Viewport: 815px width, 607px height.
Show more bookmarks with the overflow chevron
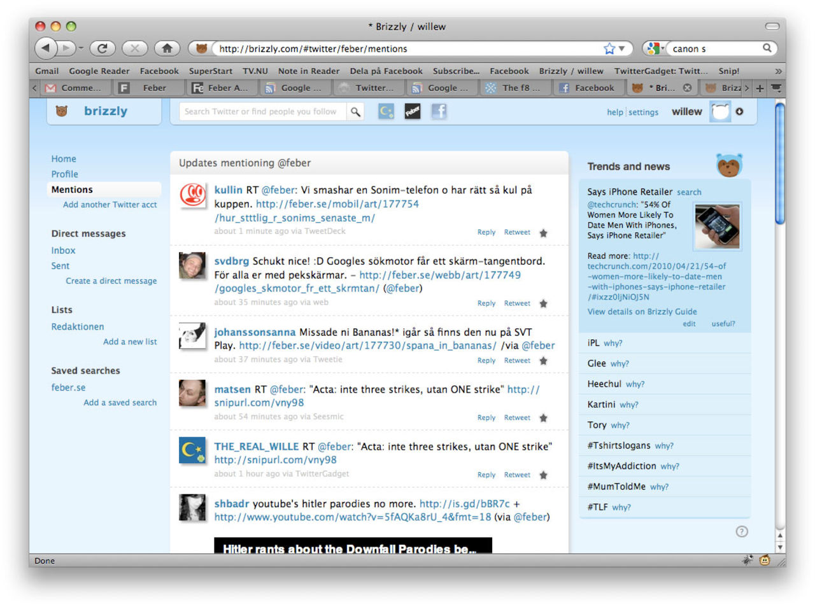click(777, 71)
